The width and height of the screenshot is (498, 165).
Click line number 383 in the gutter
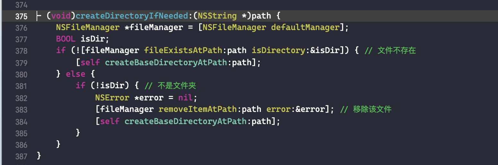click(21, 110)
